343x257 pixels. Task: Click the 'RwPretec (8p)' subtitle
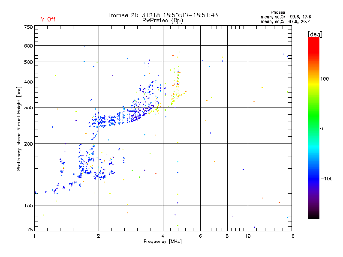pos(162,21)
